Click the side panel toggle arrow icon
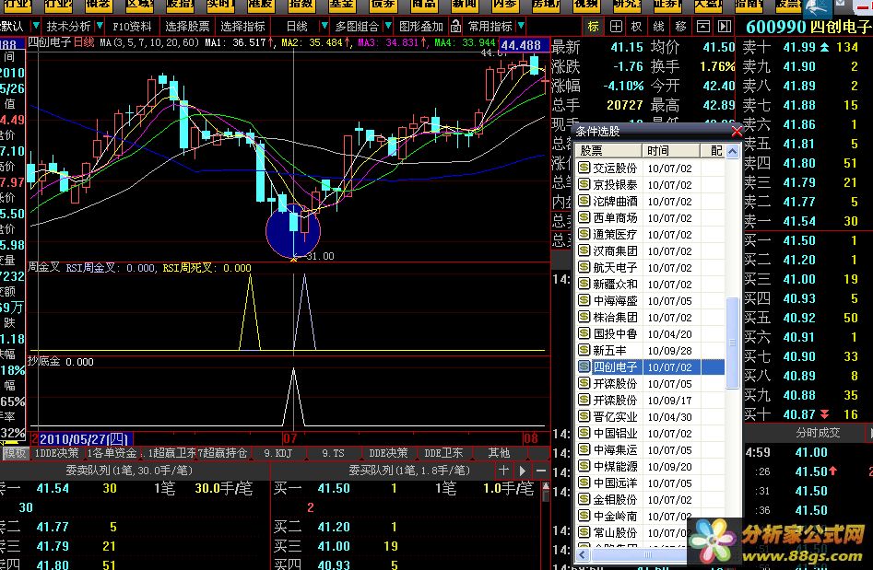Image resolution: width=873 pixels, height=570 pixels. 725,26
